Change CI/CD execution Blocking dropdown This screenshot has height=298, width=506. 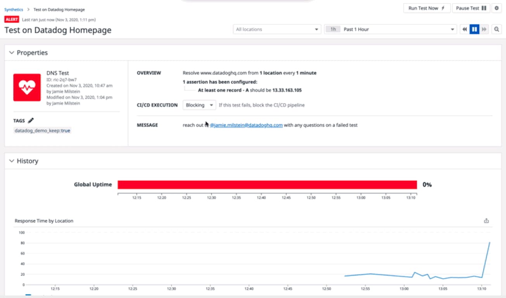point(199,105)
